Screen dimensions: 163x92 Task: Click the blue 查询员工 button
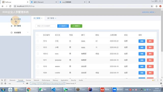click(x=63, y=26)
